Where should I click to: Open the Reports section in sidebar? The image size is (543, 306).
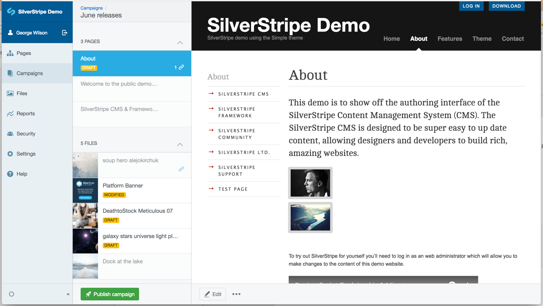[25, 114]
